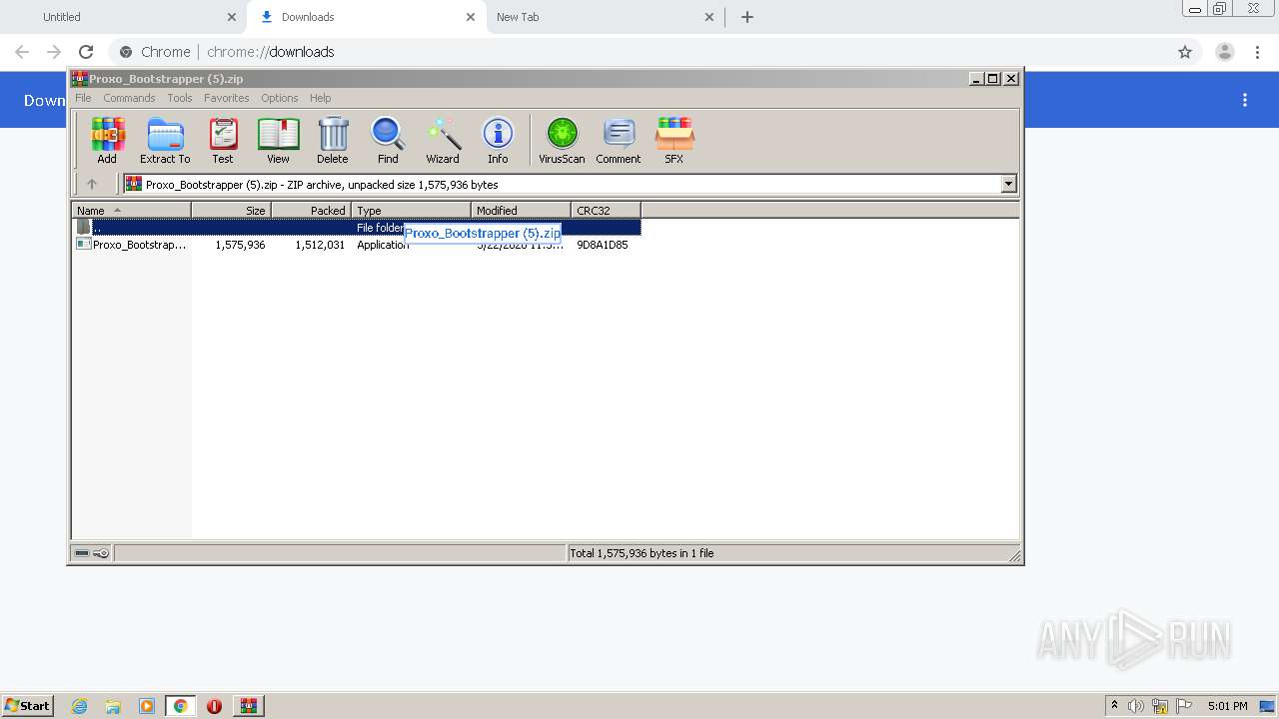Open the Favorites menu

point(227,98)
